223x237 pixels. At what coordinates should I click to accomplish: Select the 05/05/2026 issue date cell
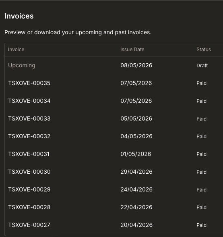[x=136, y=118]
